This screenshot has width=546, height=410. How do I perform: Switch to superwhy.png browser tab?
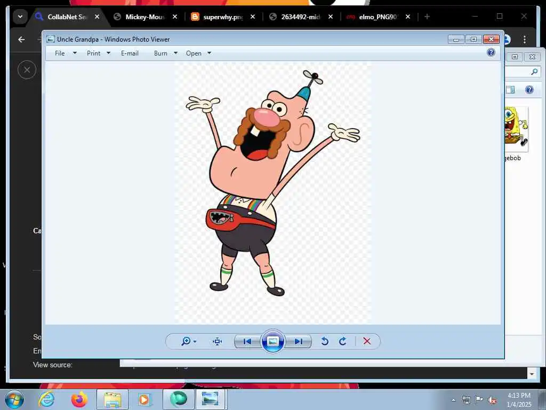[223, 17]
